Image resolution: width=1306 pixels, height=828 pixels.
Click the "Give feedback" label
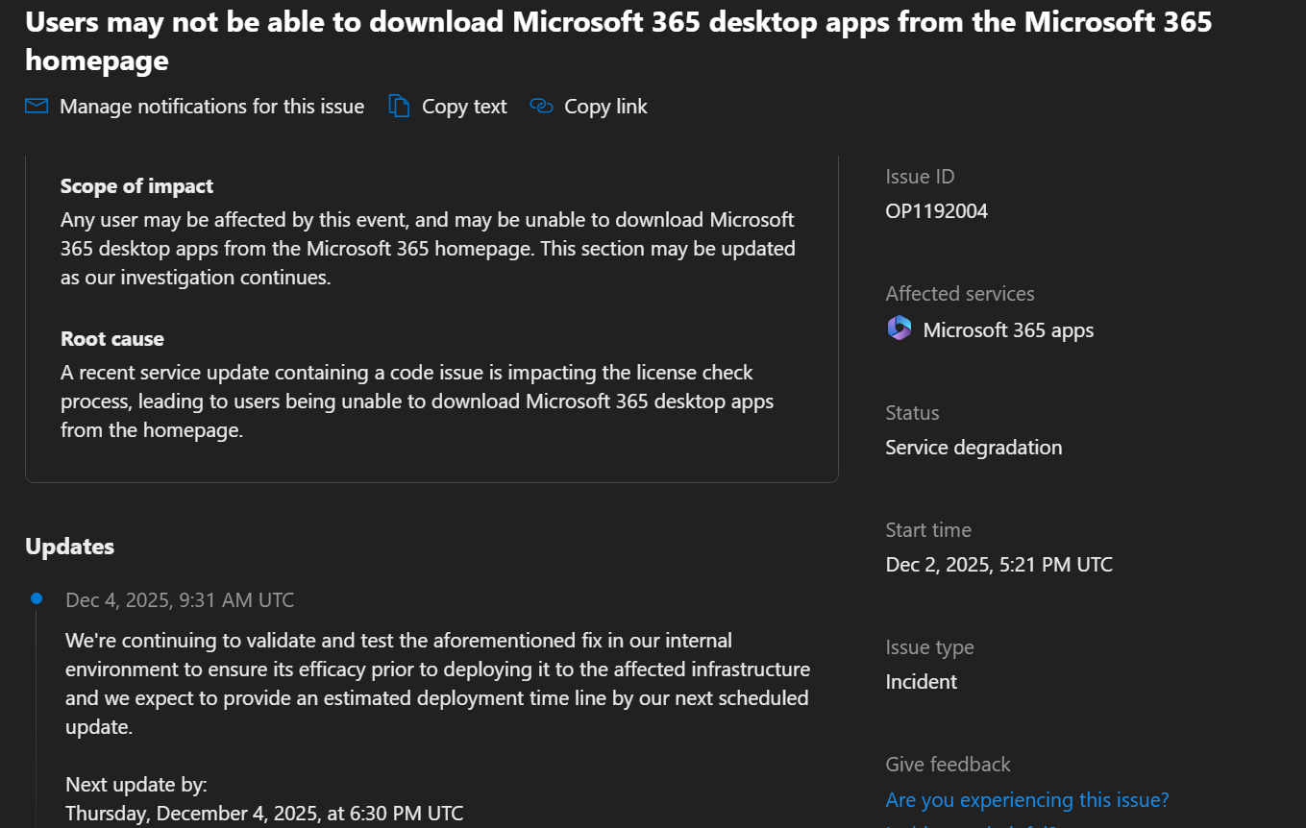click(x=949, y=765)
